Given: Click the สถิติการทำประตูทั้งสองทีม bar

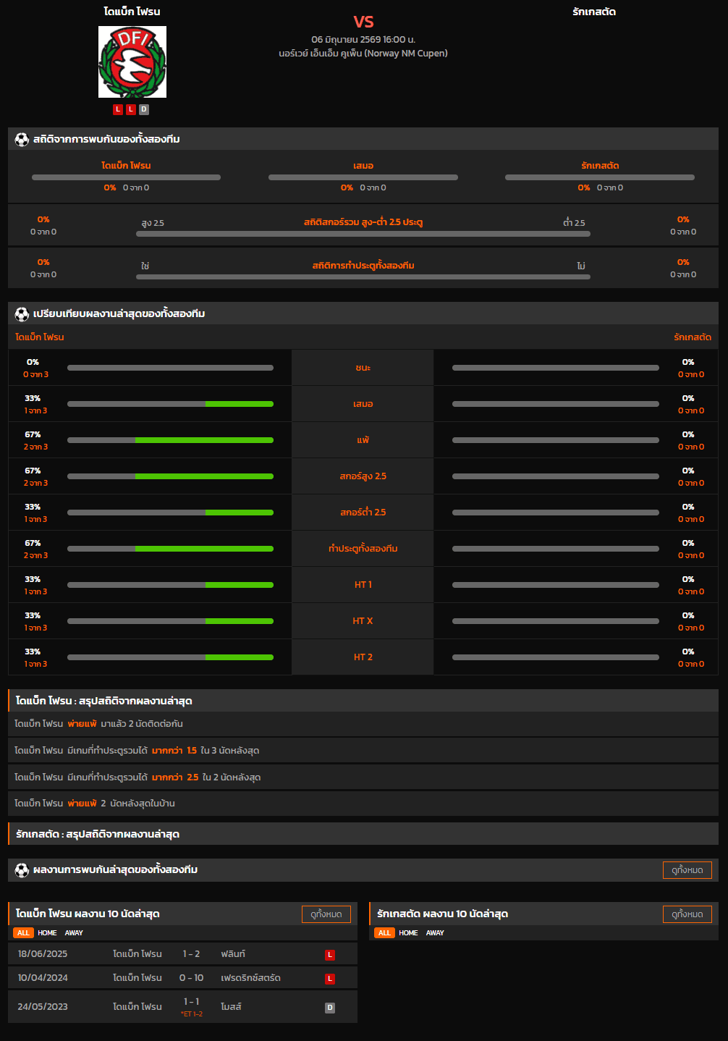Looking at the screenshot, I should 363,277.
